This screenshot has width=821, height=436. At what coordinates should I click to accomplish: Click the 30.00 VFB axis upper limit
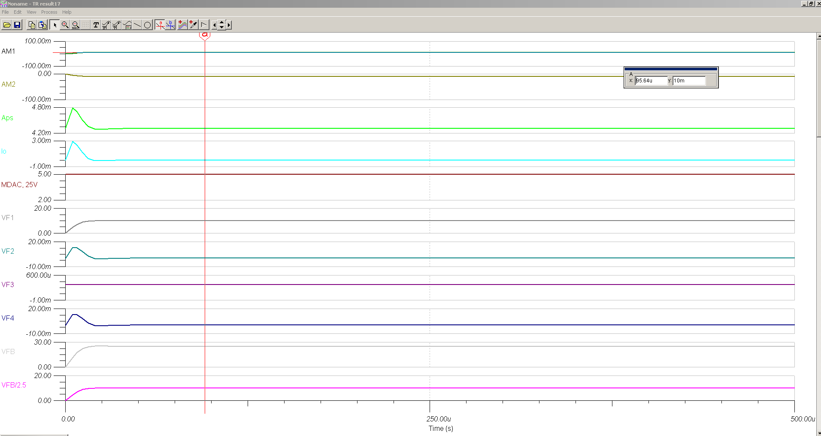pos(43,342)
